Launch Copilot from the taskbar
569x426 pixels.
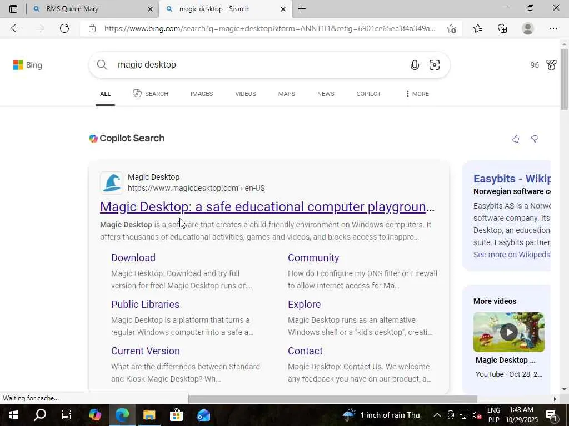[x=94, y=415]
